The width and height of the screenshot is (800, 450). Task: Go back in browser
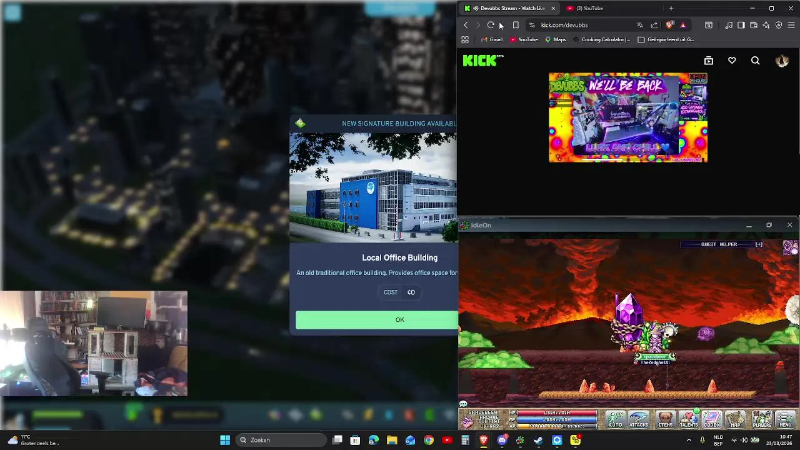point(466,25)
